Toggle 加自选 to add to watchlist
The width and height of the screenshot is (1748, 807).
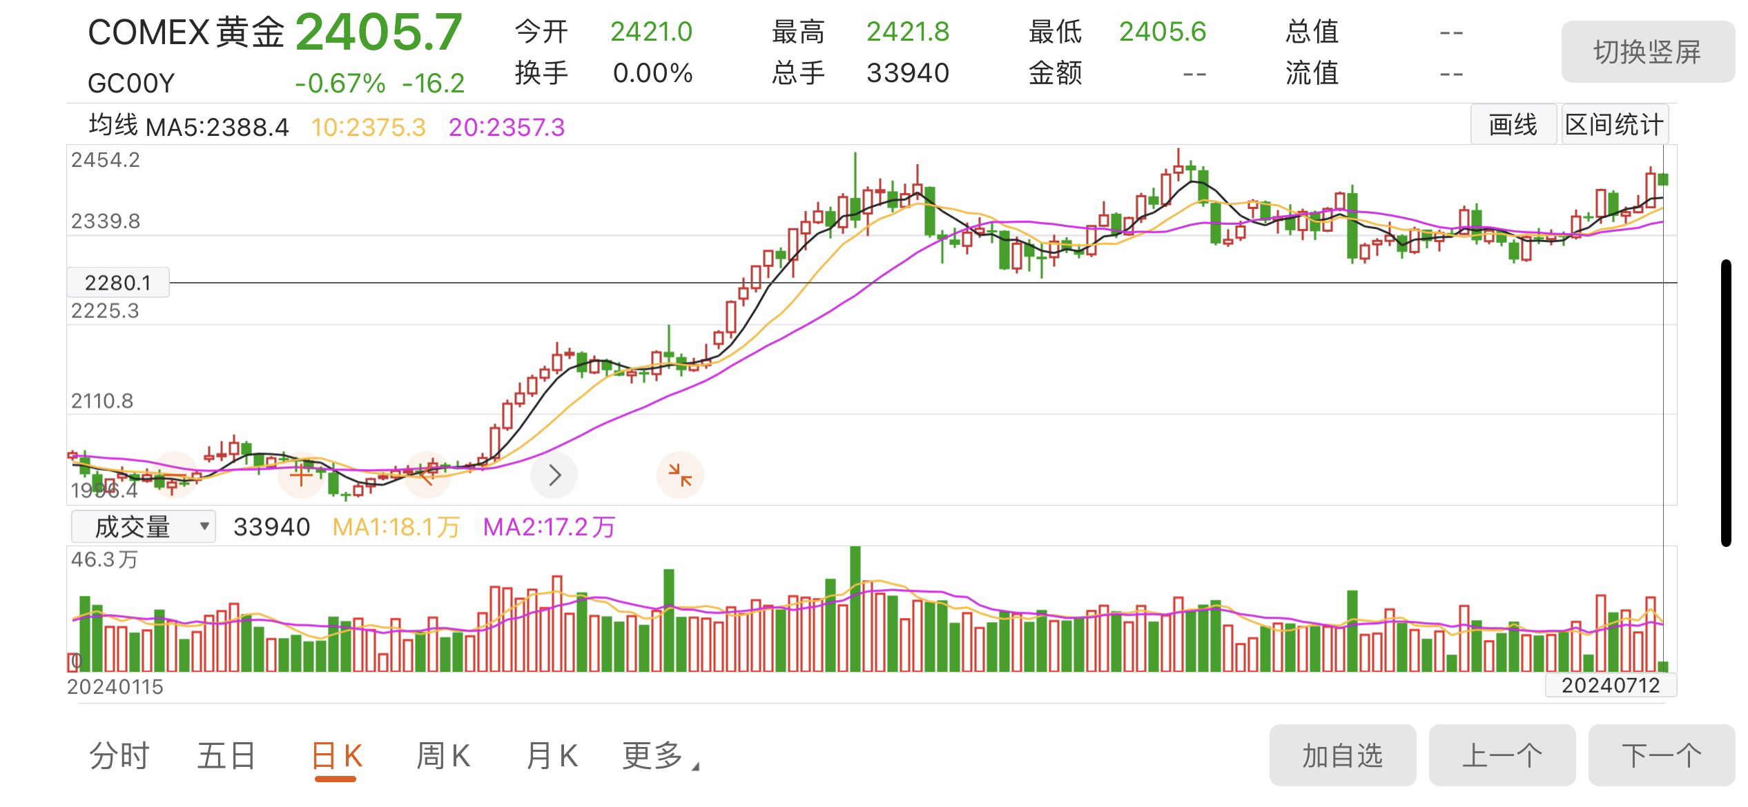(1342, 755)
